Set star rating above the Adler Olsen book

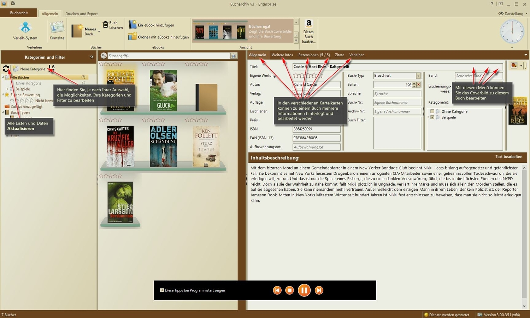pyautogui.click(x=153, y=120)
